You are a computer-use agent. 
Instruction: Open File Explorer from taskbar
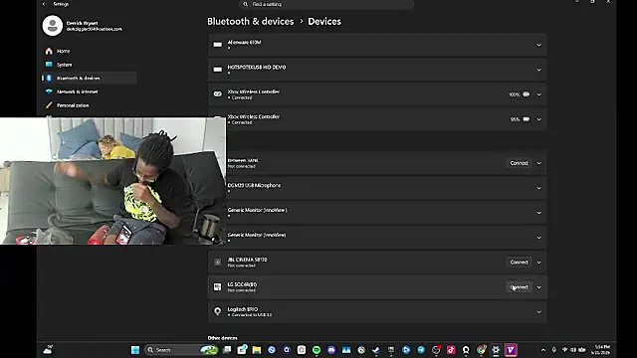pyautogui.click(x=257, y=350)
